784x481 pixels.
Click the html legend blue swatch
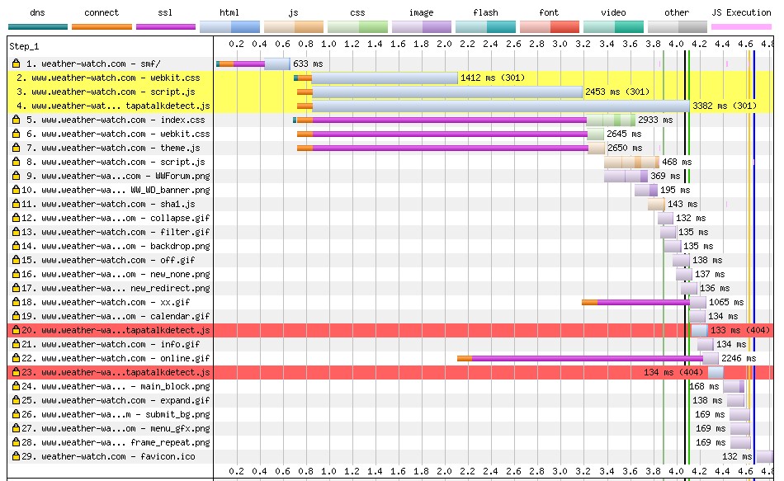229,27
